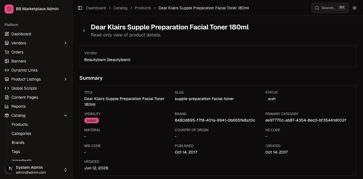
Task: Click the brand ID 8480d895-f7f8-401a-9941-0b665fe8a10c
Action: 215,120
